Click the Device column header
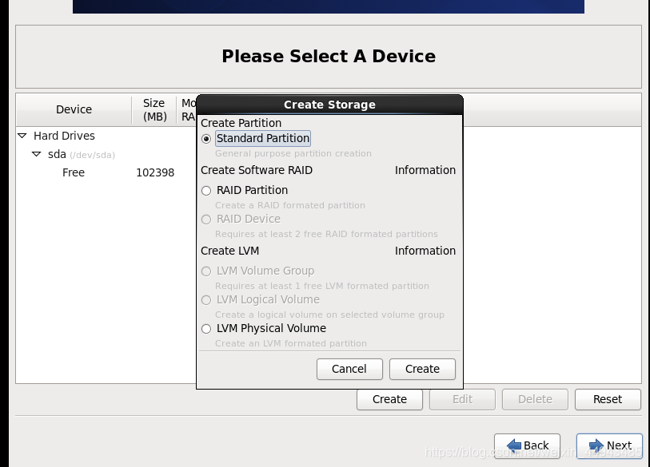Viewport: 650px width, 467px height. tap(74, 109)
